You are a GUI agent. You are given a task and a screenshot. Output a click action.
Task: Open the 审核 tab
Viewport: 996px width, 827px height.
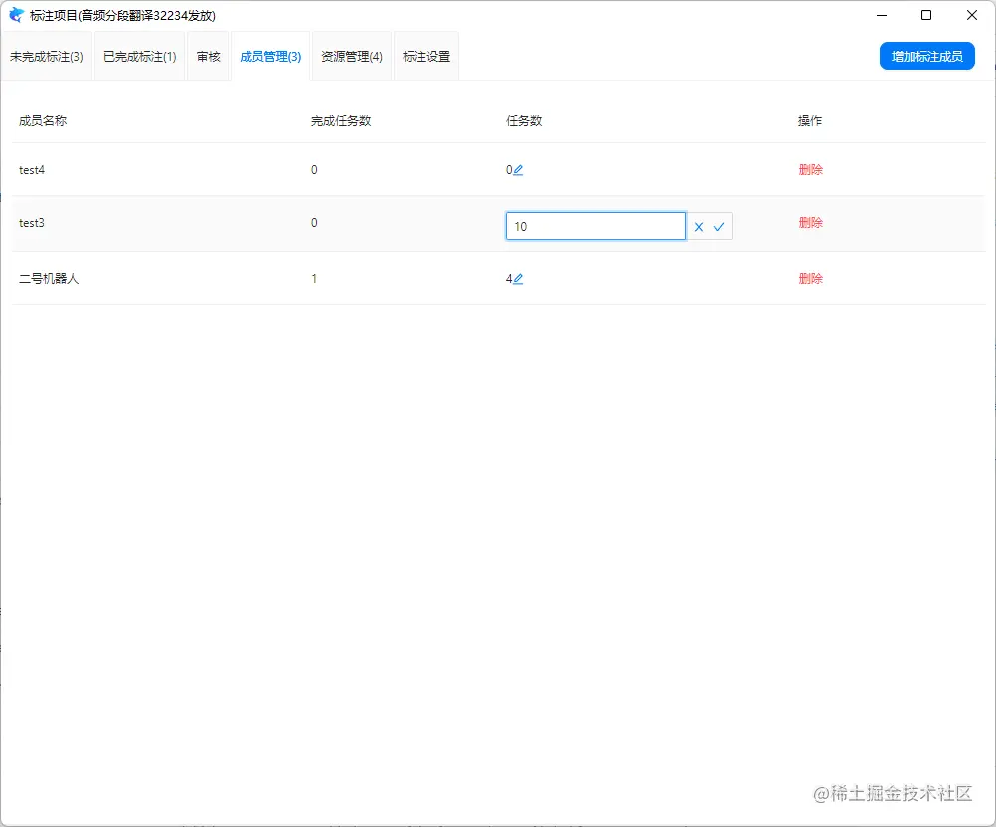pyautogui.click(x=209, y=56)
